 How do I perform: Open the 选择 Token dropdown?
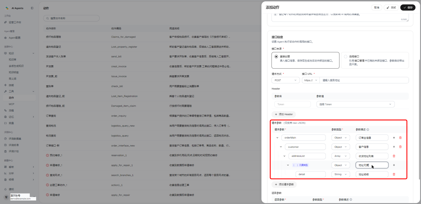(355, 104)
